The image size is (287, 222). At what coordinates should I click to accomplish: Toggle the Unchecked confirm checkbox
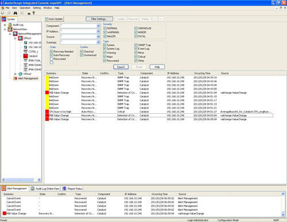pyautogui.click(x=82, y=55)
